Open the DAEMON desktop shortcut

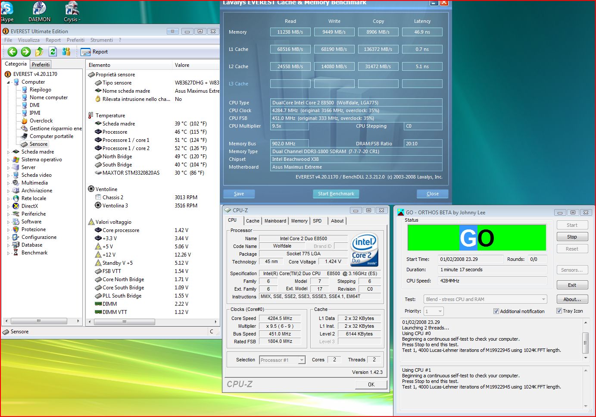39,11
